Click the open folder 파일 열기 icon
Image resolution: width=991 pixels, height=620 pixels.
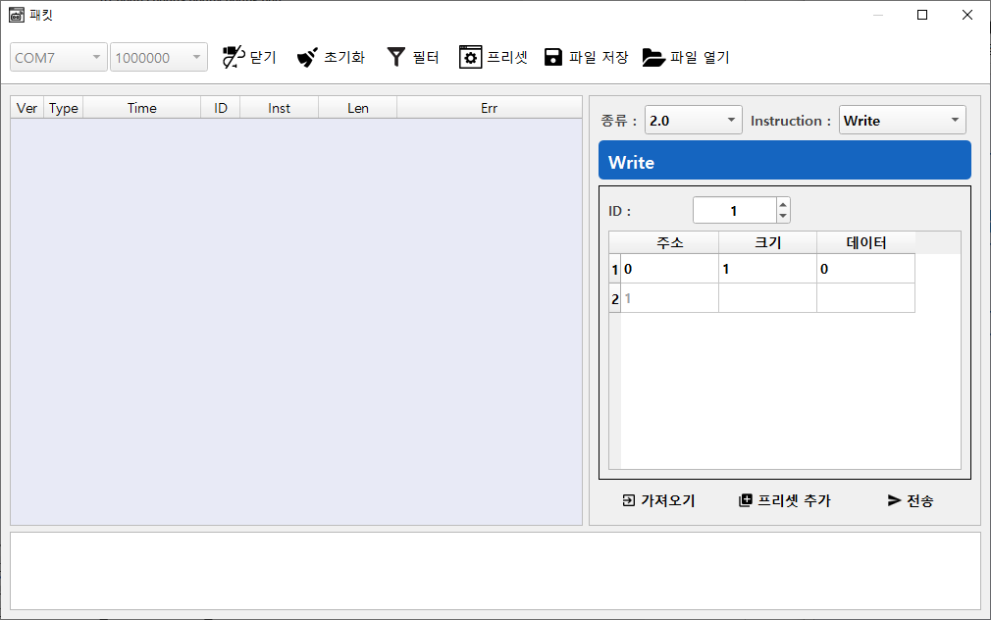(653, 58)
